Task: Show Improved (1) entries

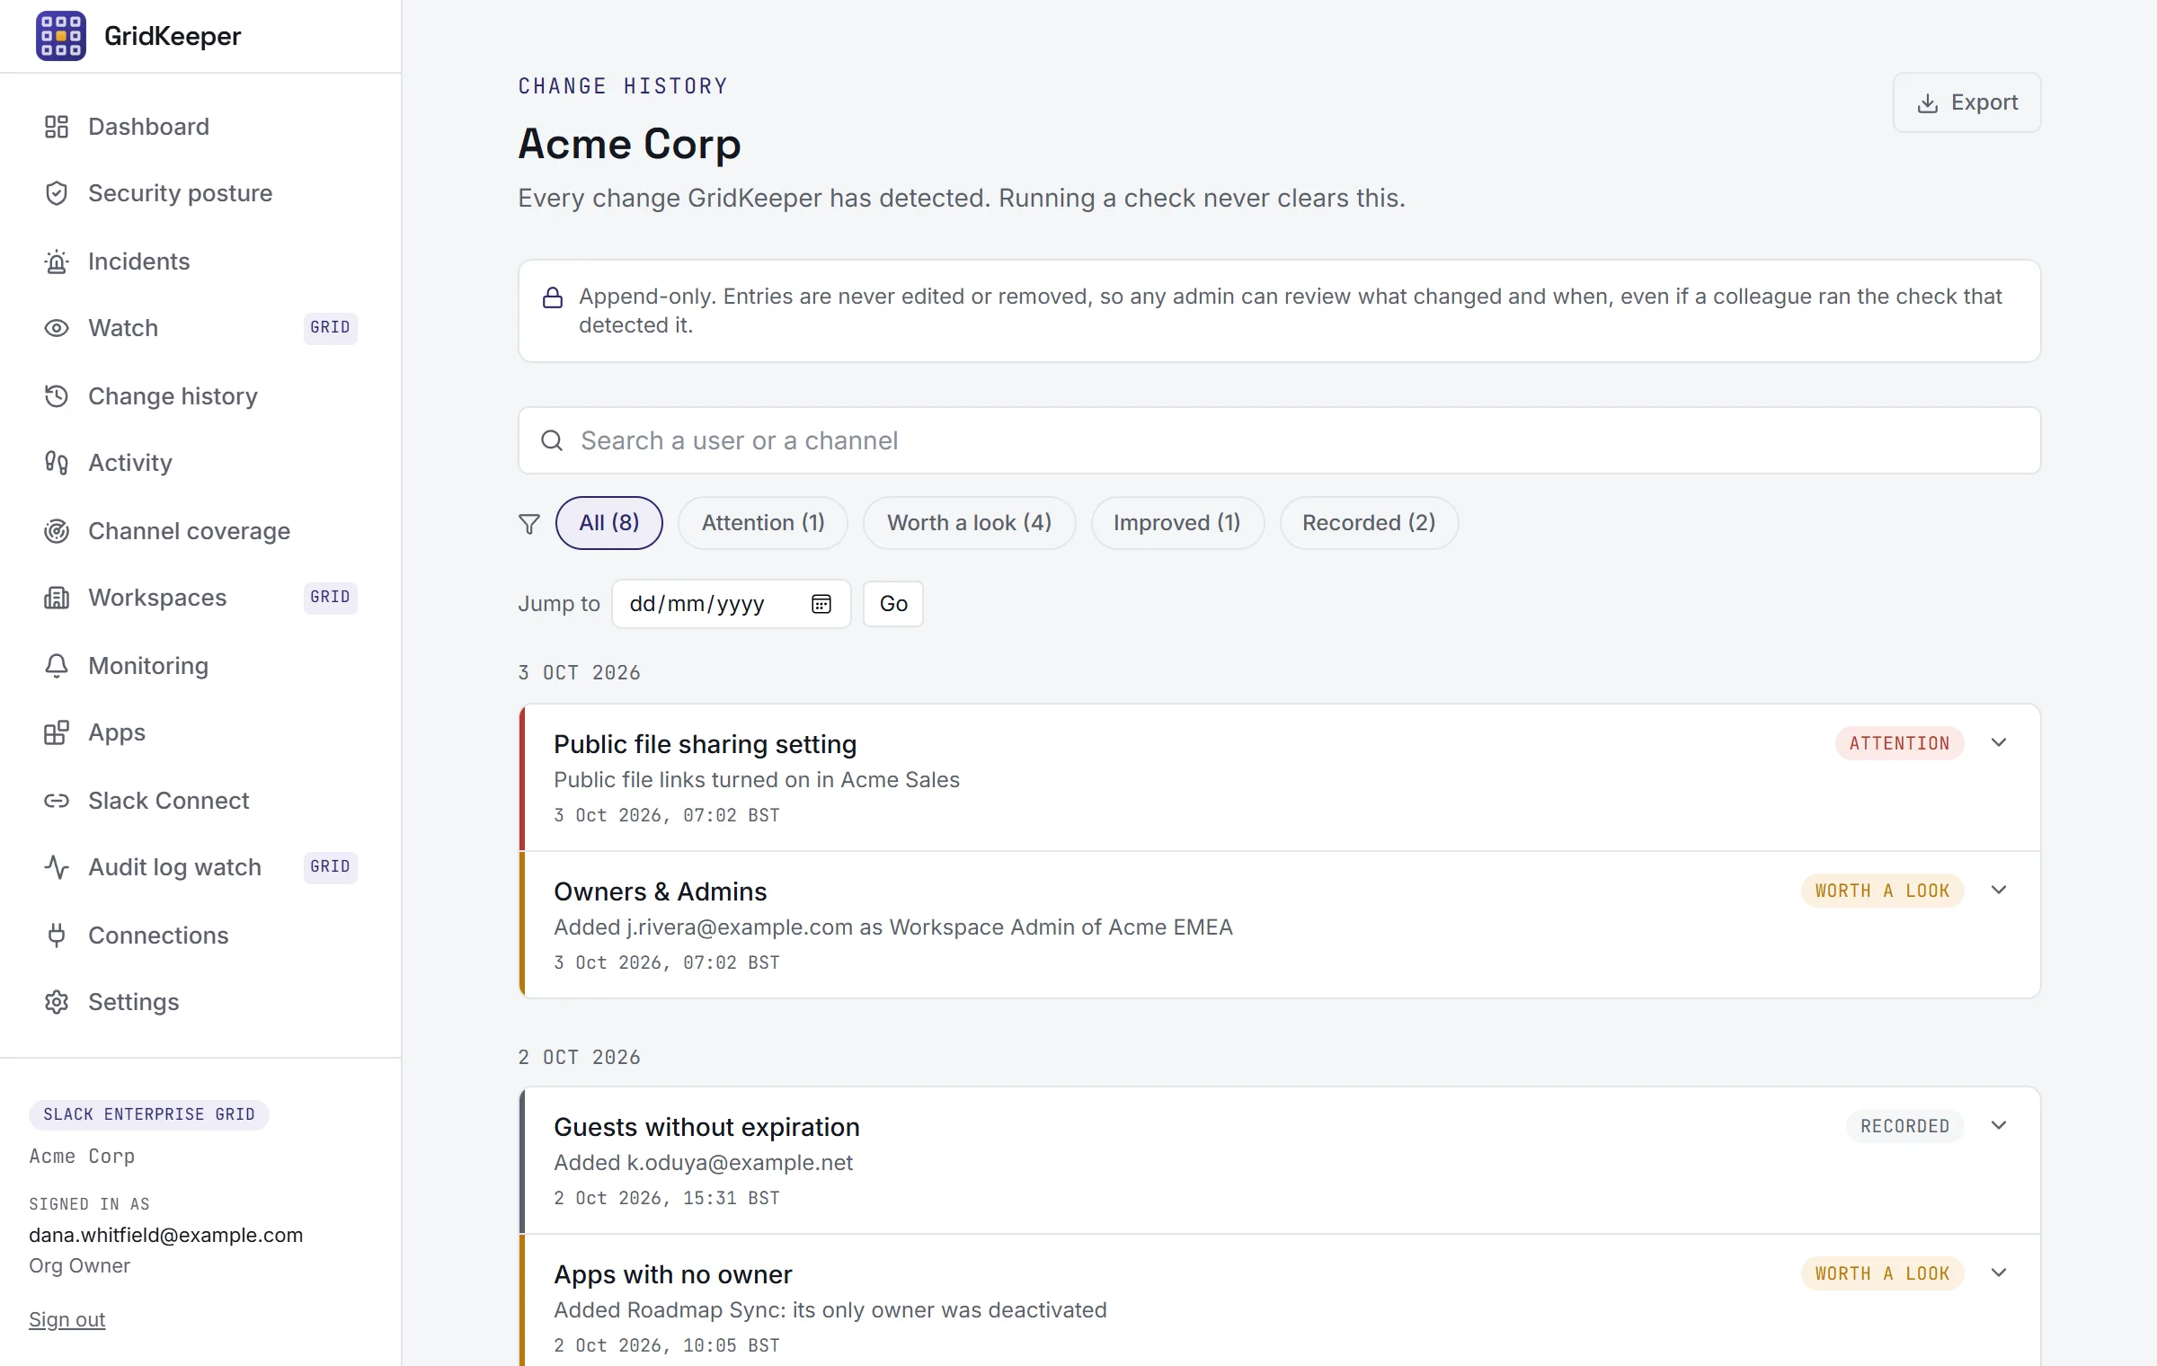Action: (1177, 523)
